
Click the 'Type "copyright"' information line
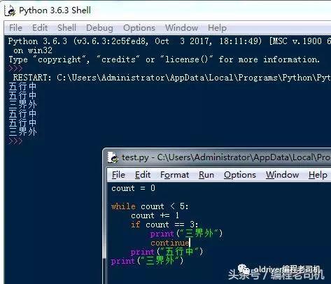pyautogui.click(x=164, y=59)
